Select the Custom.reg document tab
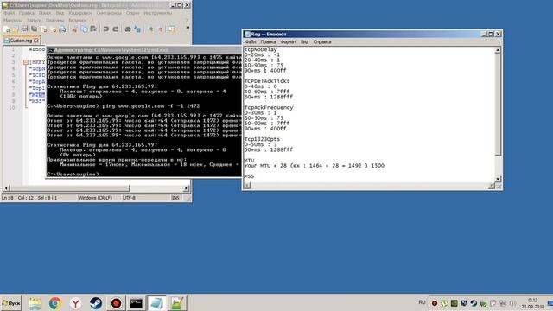Screen dimensions: 553x311 [21, 41]
